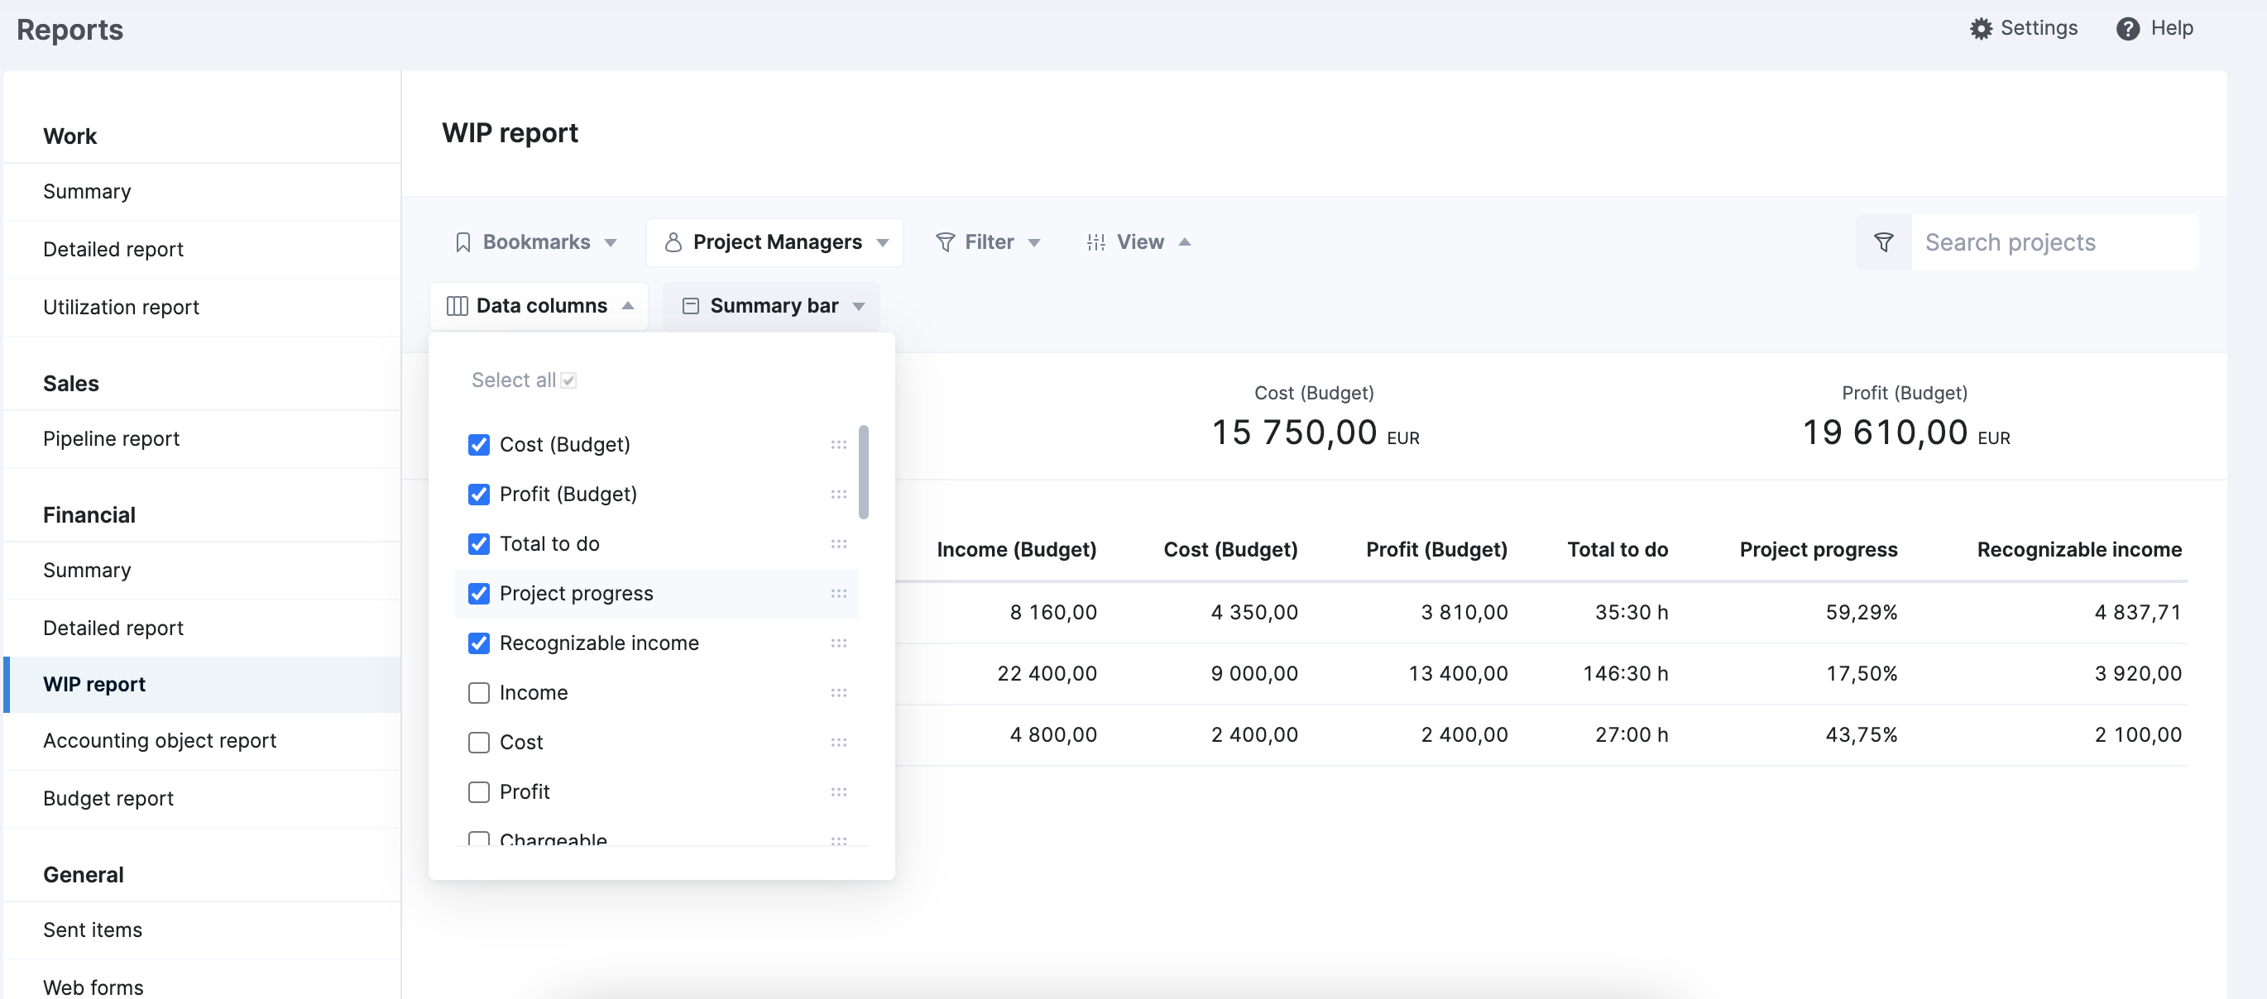The height and width of the screenshot is (999, 2267).
Task: Select WIP report in sidebar
Action: coord(203,684)
